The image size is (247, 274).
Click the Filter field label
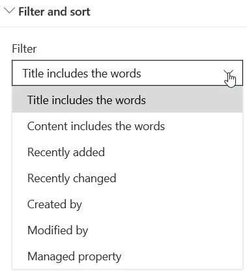point(24,49)
